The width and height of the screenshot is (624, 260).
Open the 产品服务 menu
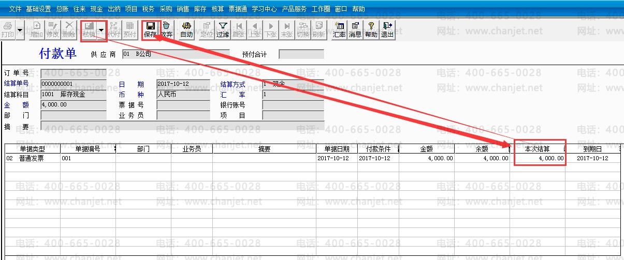click(x=294, y=9)
